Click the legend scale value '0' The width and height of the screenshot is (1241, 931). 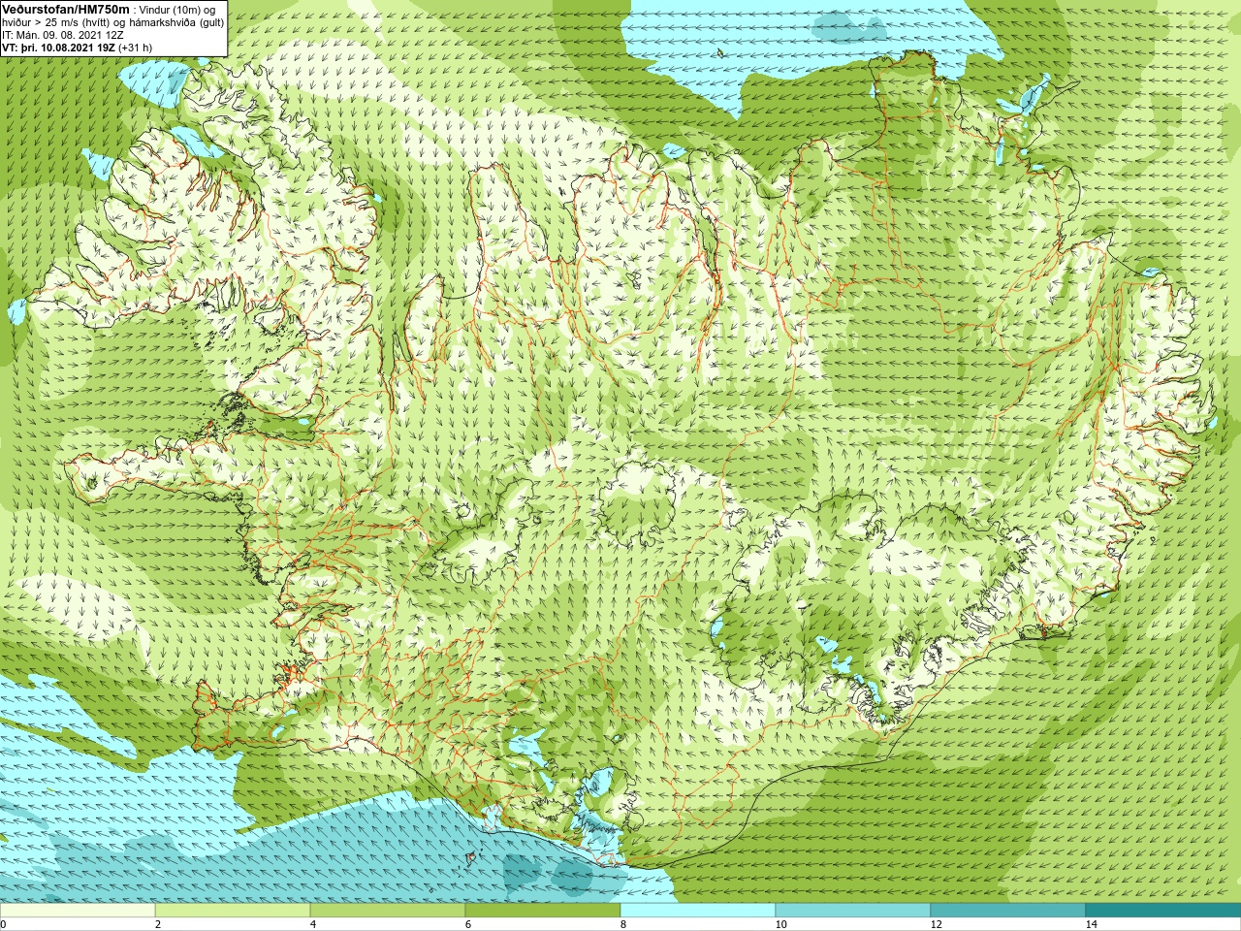point(3,924)
